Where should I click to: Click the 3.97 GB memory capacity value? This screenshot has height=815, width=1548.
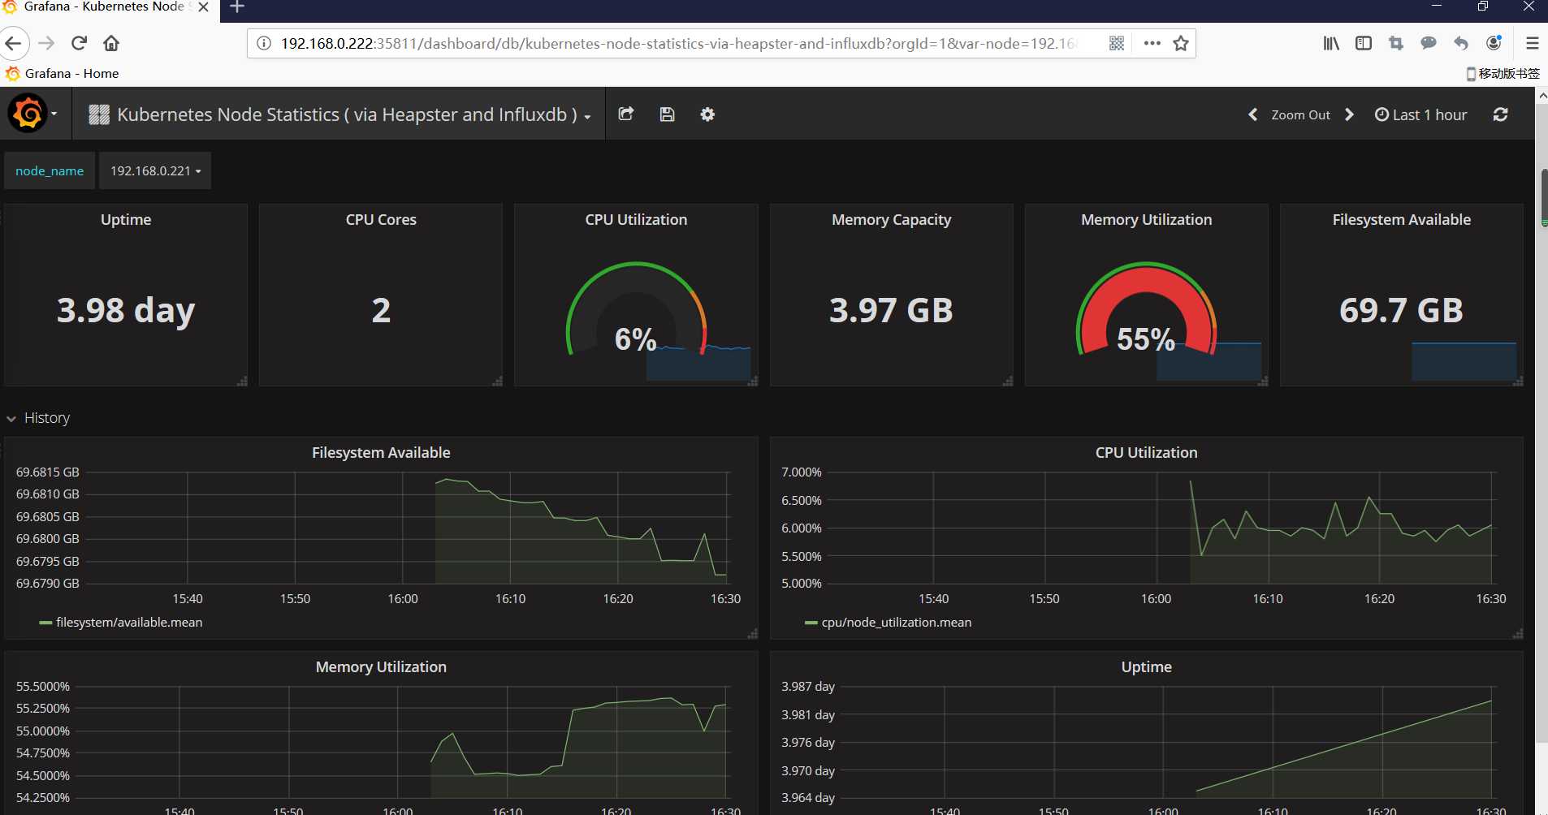pyautogui.click(x=891, y=311)
